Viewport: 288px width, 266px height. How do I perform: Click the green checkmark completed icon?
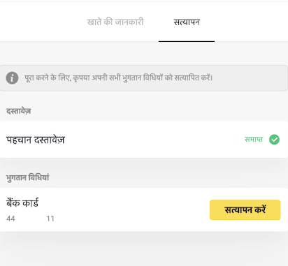274,140
